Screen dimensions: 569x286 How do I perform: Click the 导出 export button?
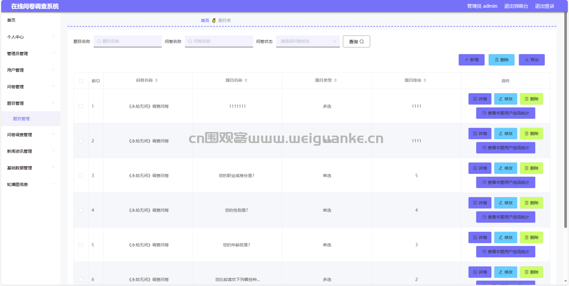tap(532, 60)
